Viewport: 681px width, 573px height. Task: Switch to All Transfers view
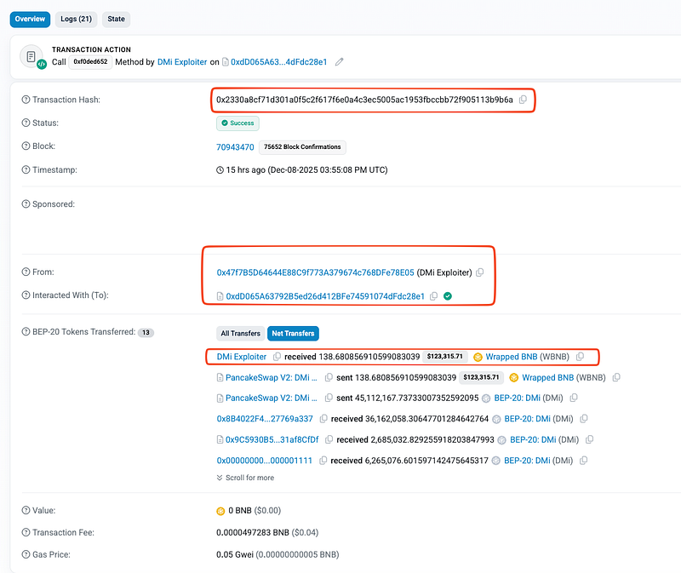240,334
